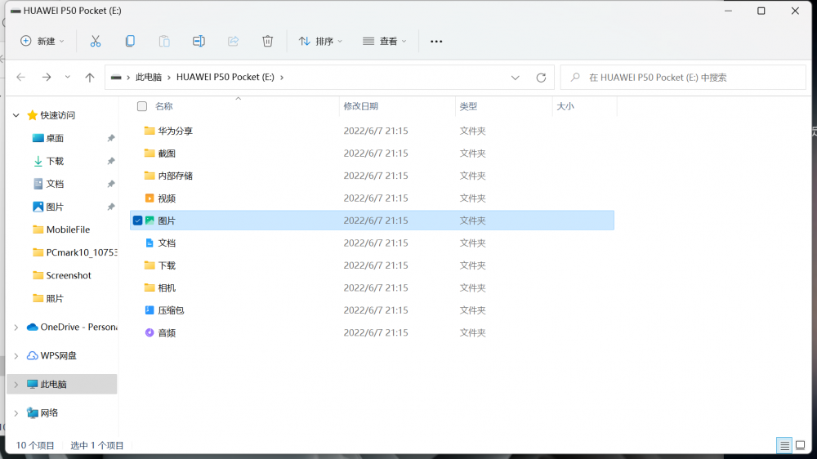Viewport: 817px width, 459px height.
Task: Click the Cut scissors icon
Action: tap(96, 41)
